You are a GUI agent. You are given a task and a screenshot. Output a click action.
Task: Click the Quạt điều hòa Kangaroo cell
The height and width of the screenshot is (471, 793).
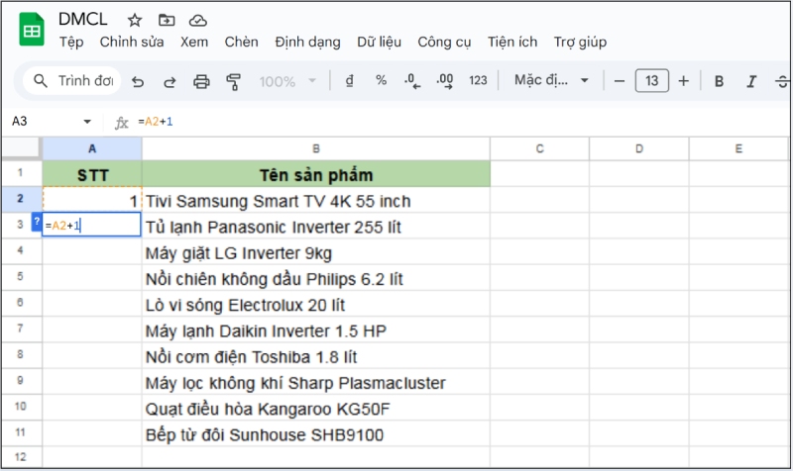point(316,408)
